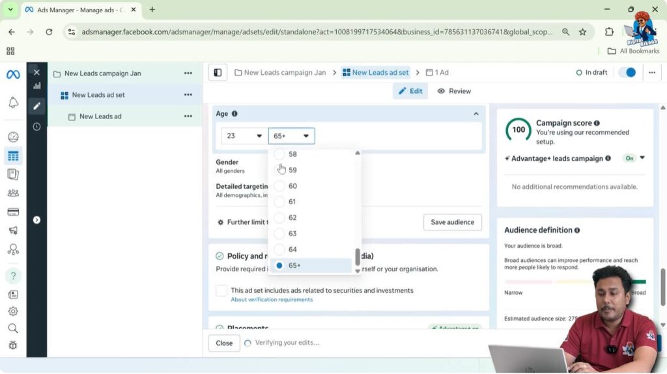The image size is (667, 374).
Task: Select age 59 radio option
Action: [279, 170]
